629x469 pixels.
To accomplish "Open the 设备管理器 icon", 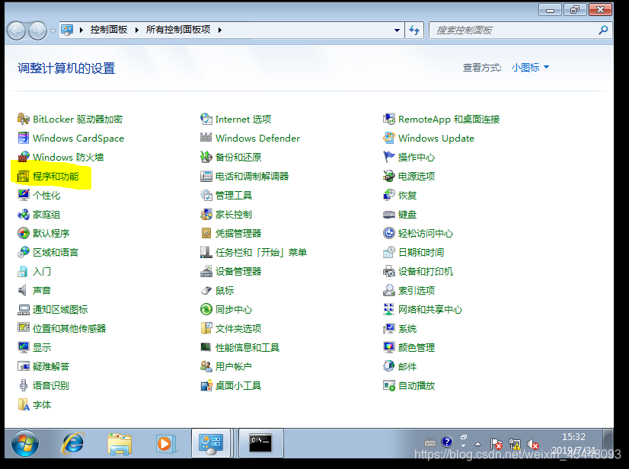I will tap(206, 271).
